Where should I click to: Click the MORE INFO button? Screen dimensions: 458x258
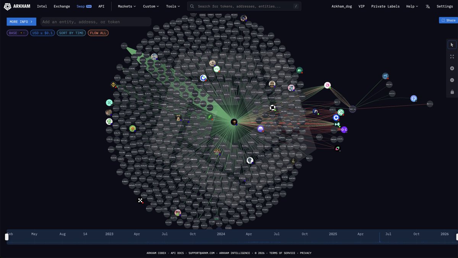21,22
